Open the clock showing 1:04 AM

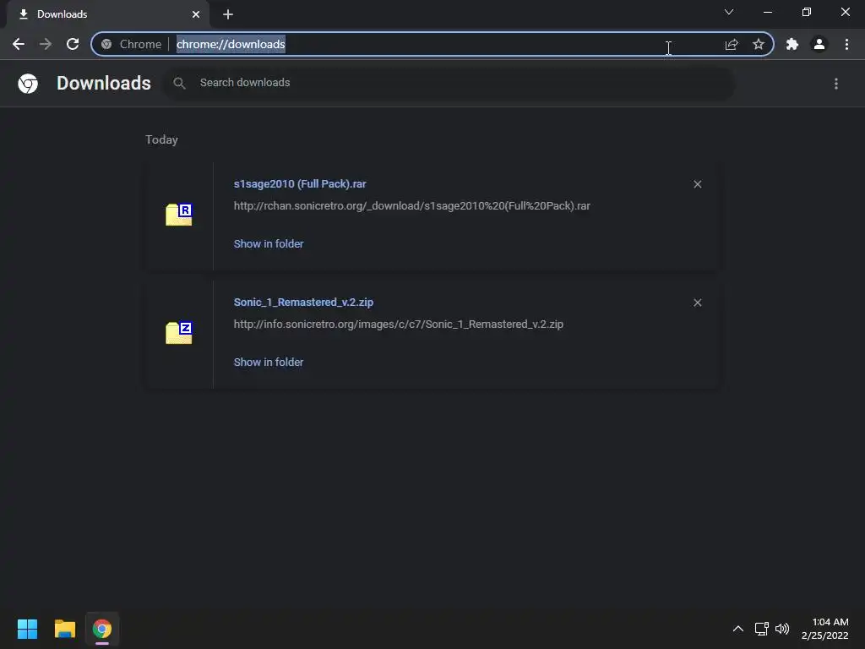click(x=824, y=629)
